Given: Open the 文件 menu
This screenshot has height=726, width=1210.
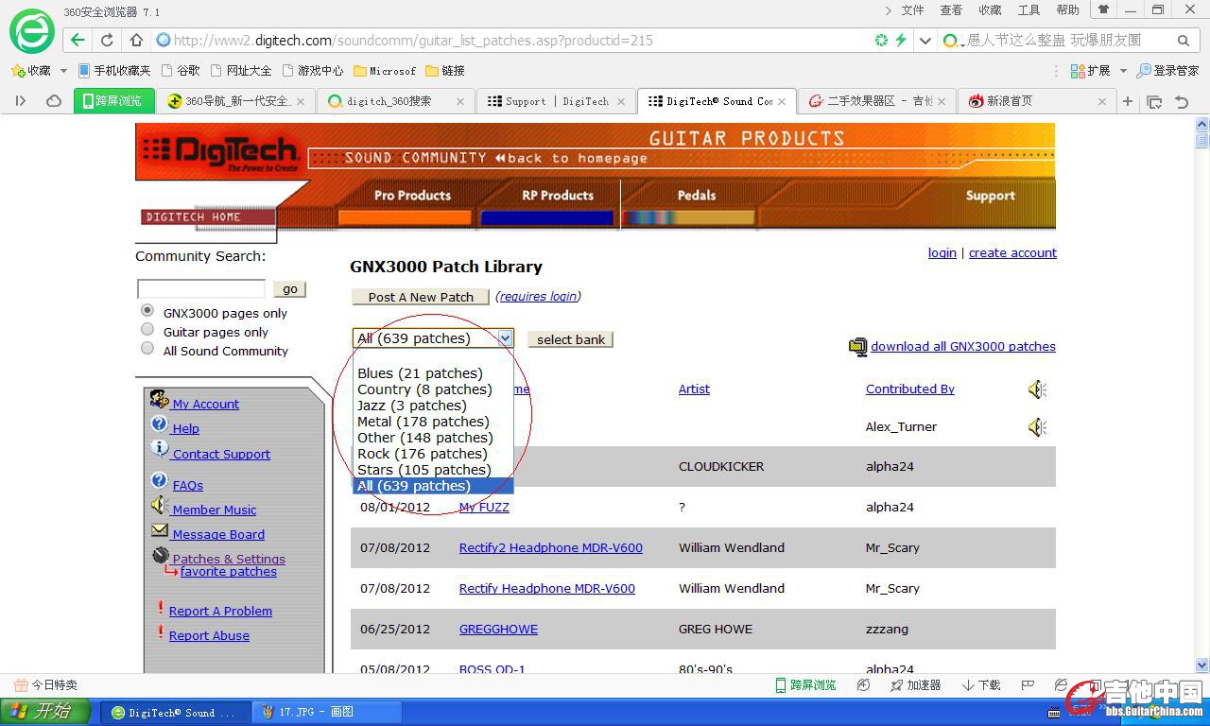Looking at the screenshot, I should [x=912, y=10].
